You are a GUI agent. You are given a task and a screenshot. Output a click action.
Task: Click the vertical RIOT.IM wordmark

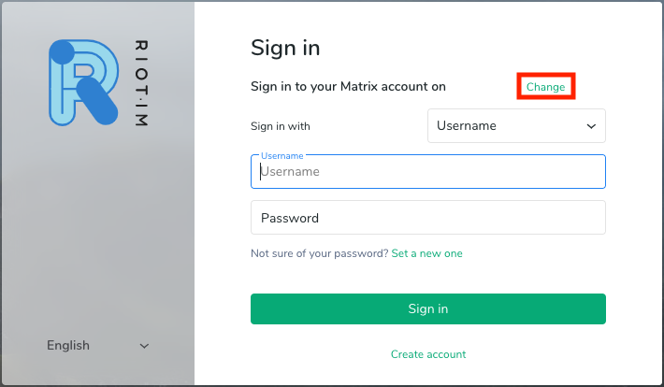coord(141,83)
